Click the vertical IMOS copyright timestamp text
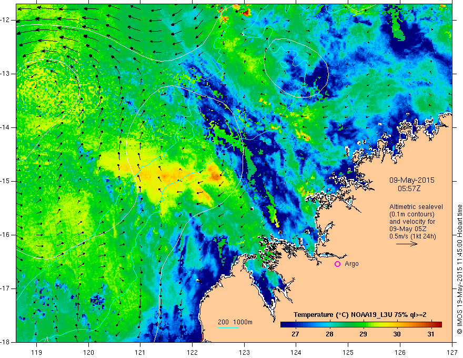Screen dimensions: 463x358 pos(459,269)
